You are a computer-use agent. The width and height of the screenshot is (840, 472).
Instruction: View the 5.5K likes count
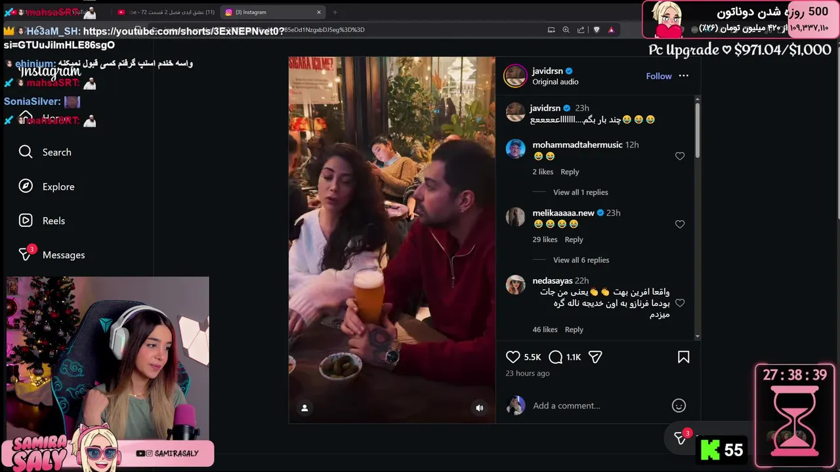pyautogui.click(x=532, y=357)
